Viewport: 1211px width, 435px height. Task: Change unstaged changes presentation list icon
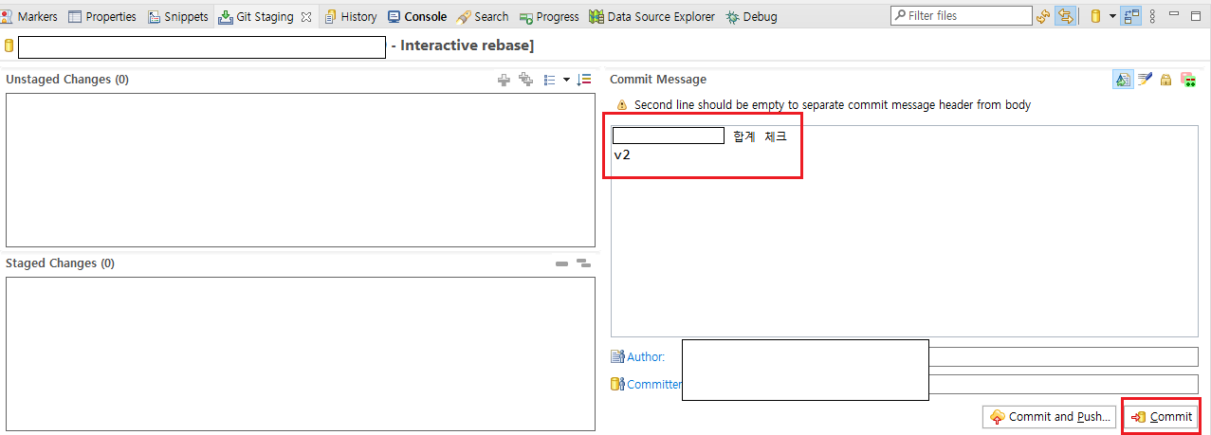click(550, 80)
